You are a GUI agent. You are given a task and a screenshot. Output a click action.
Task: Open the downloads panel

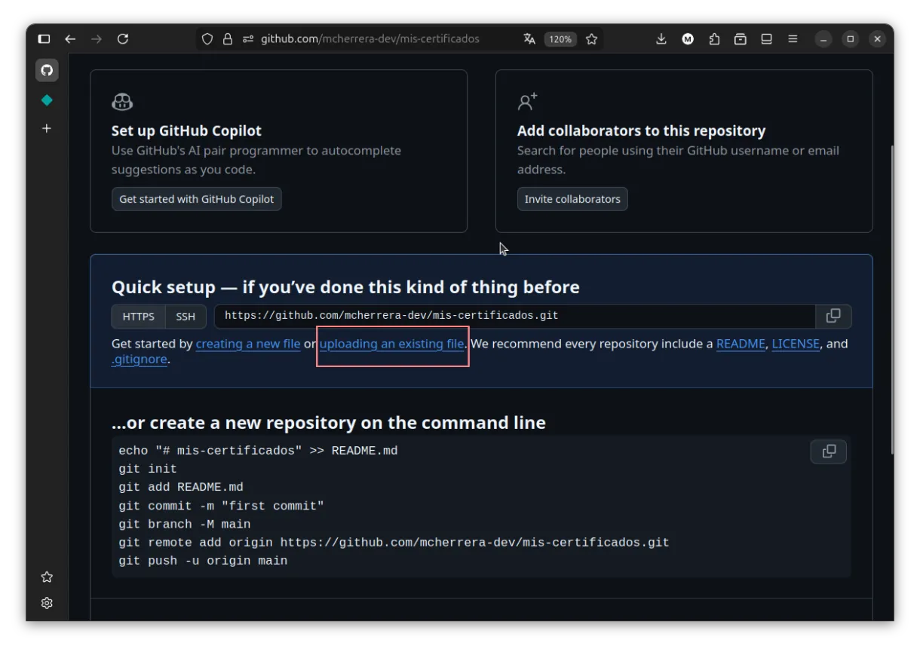click(661, 39)
